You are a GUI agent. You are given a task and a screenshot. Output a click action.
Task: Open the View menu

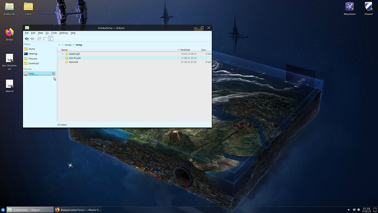tap(40, 33)
